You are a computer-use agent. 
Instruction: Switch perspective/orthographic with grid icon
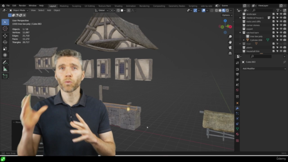click(x=230, y=53)
